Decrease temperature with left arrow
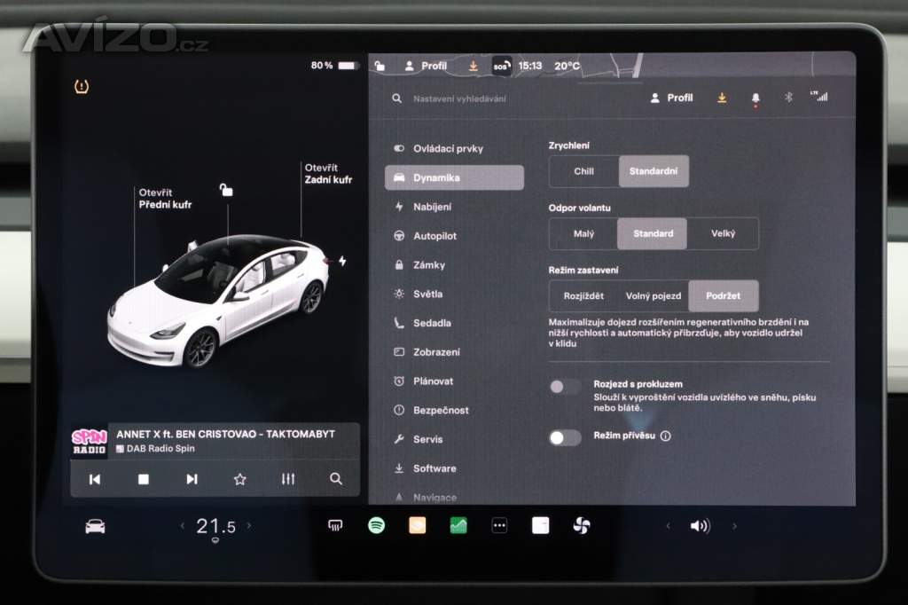The width and height of the screenshot is (908, 605). click(183, 526)
